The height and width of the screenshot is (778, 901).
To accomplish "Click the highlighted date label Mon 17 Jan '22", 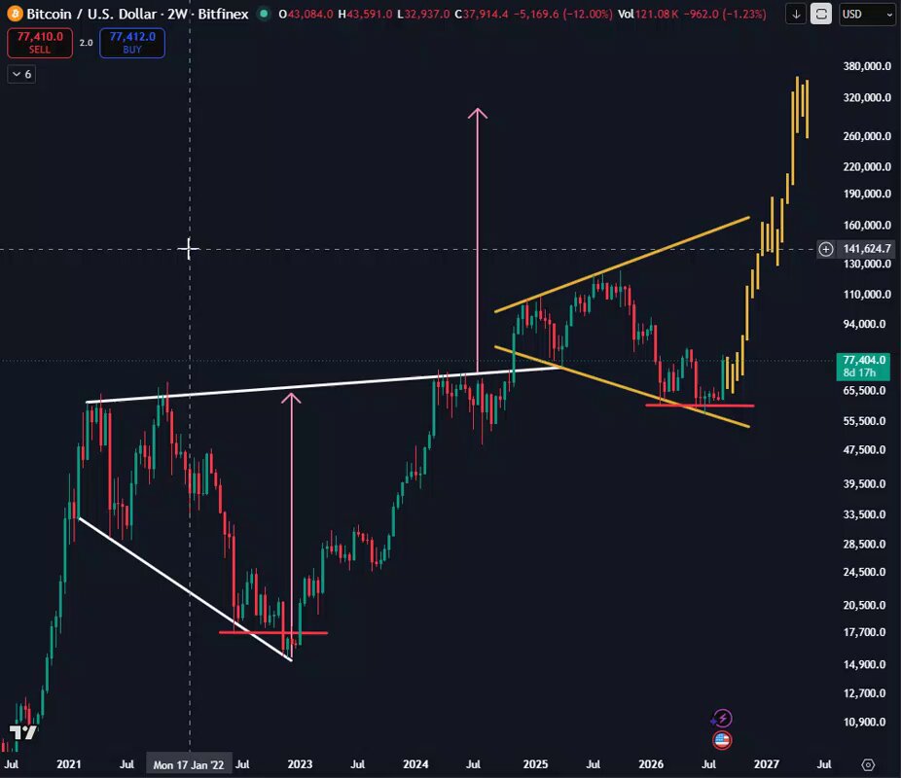I will coord(189,764).
